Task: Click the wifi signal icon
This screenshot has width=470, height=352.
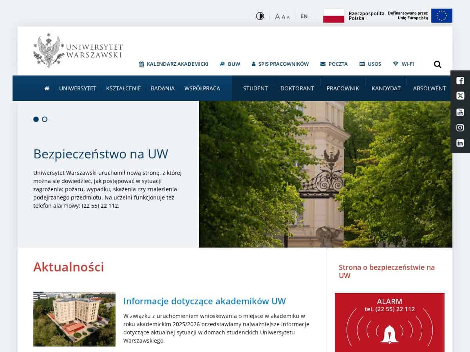Action: tap(396, 64)
